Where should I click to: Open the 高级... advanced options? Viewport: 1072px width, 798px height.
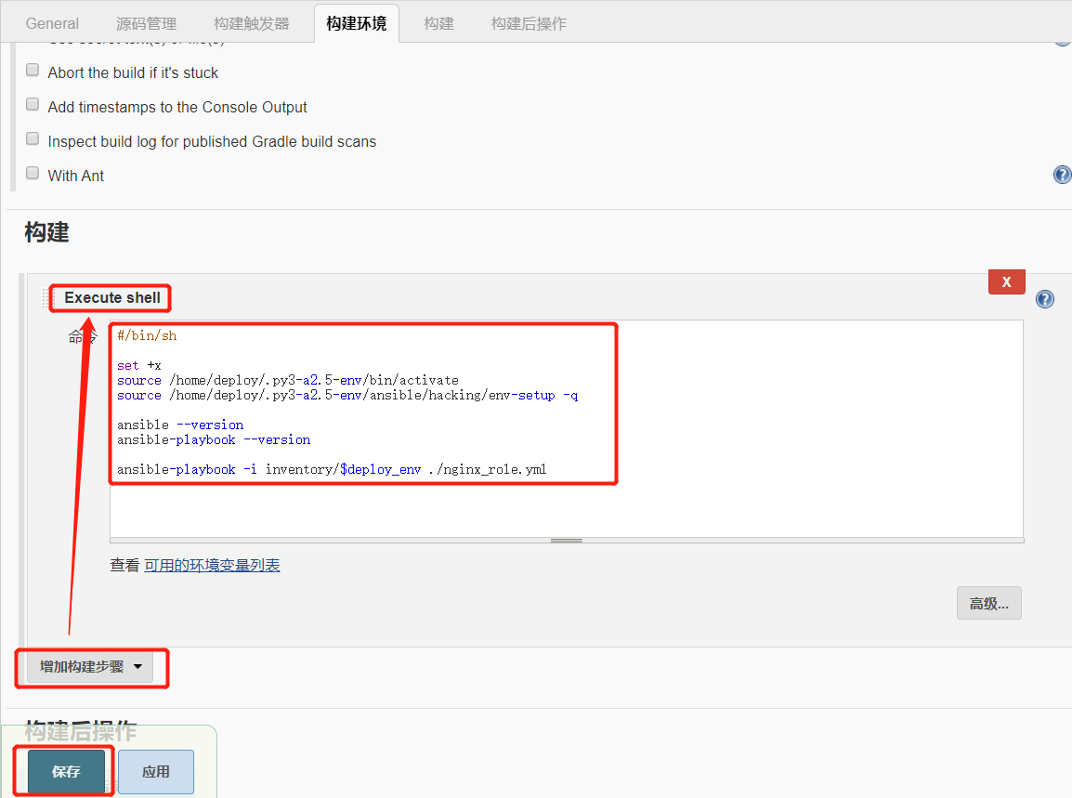tap(988, 603)
